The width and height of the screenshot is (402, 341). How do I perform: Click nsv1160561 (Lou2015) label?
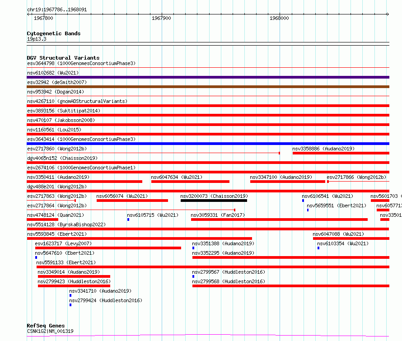(54, 130)
